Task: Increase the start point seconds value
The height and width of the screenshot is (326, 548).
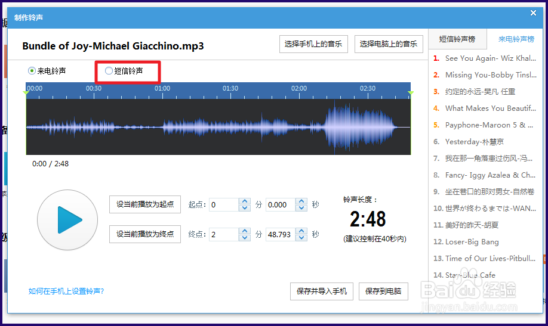Action: click(301, 201)
